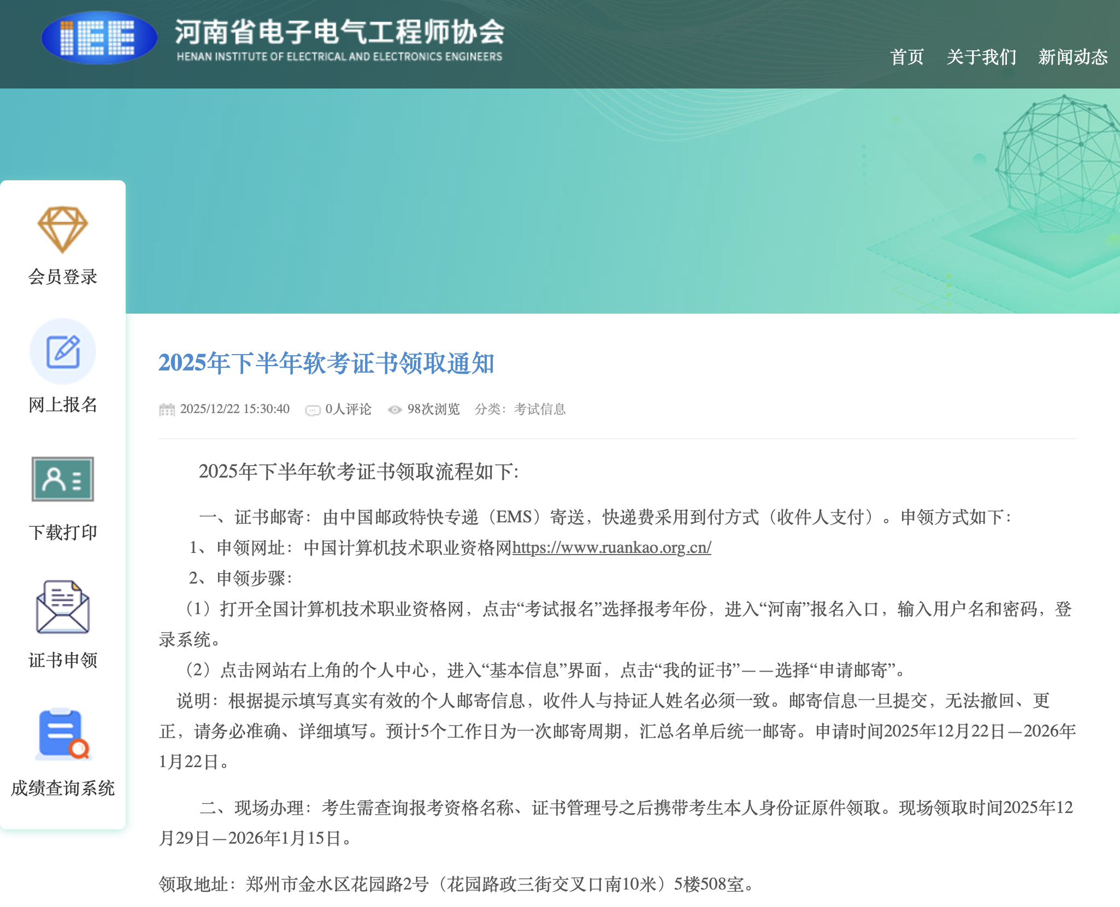Click the 0人评论 comment count text
Viewport: 1120px width, 907px height.
click(x=348, y=409)
